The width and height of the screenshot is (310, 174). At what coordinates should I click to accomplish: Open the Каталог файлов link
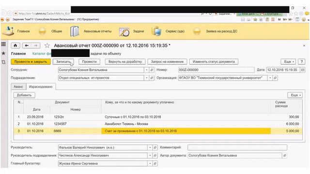(x=42, y=54)
